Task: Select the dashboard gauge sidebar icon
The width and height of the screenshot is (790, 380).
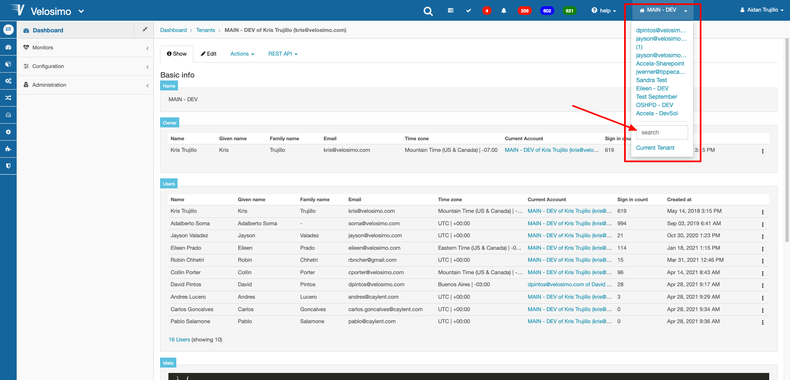Action: pyautogui.click(x=8, y=47)
